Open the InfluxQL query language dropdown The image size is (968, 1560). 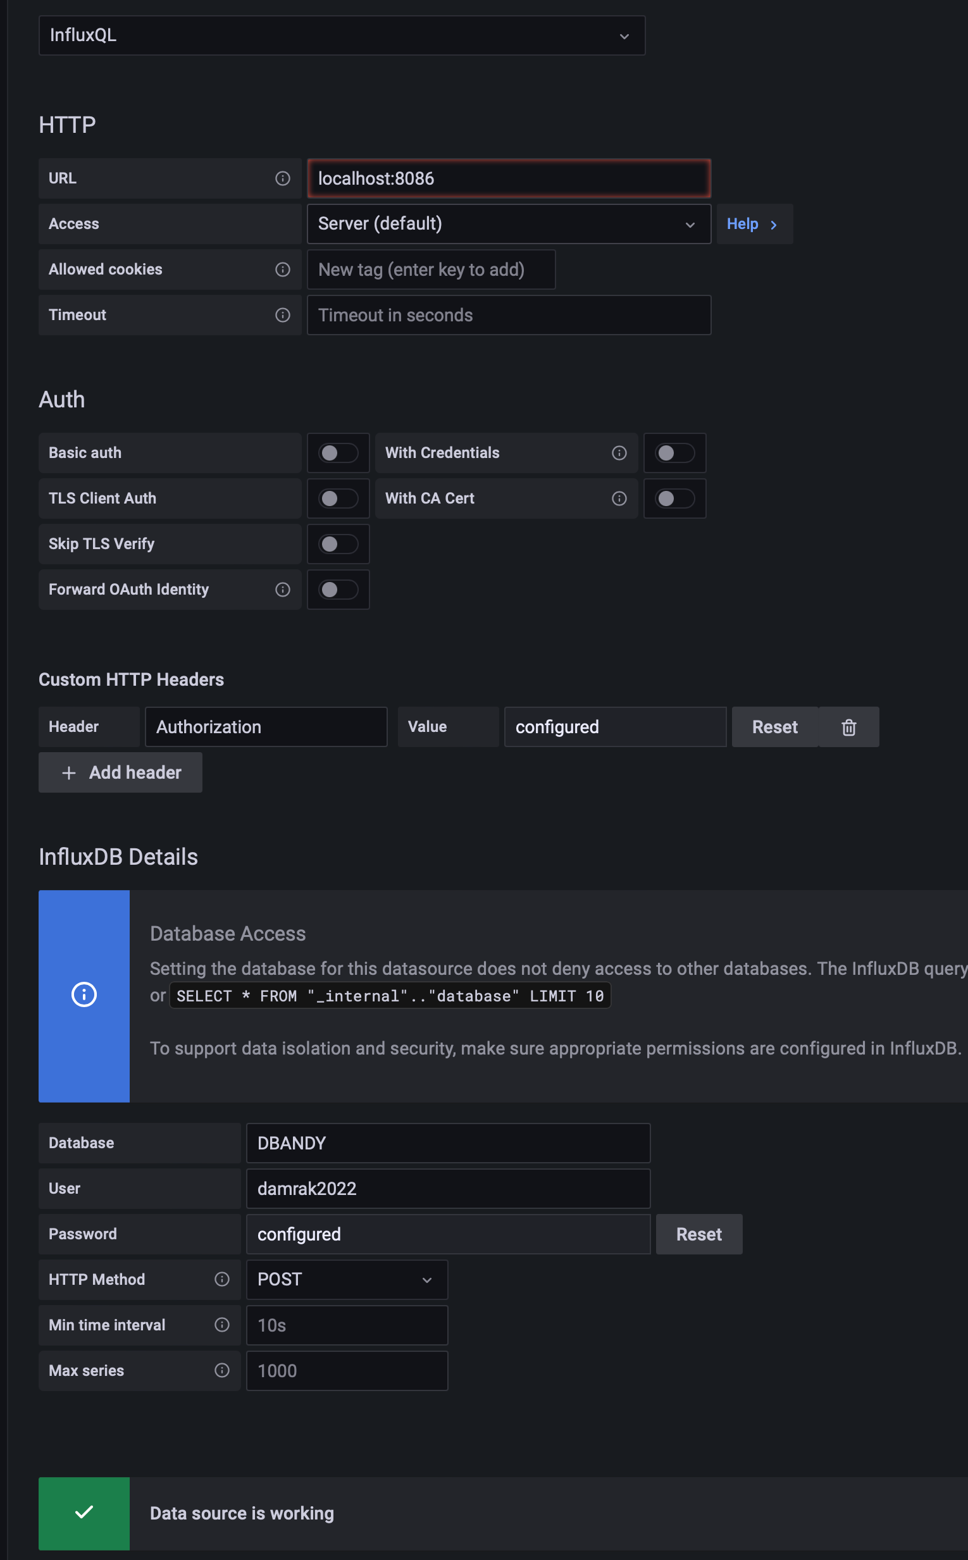[x=342, y=35]
